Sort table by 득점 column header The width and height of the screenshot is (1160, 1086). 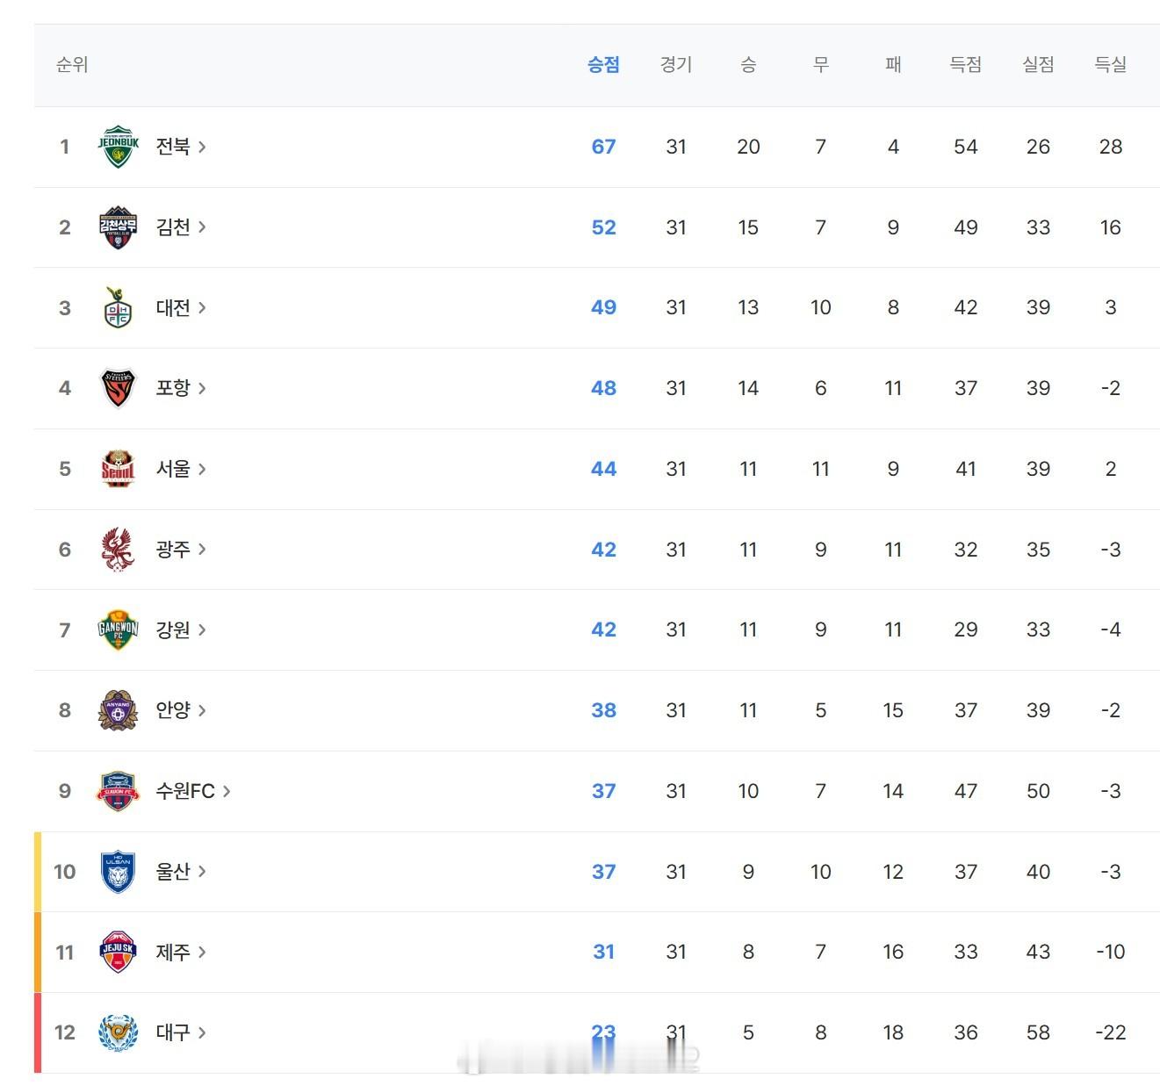click(965, 64)
